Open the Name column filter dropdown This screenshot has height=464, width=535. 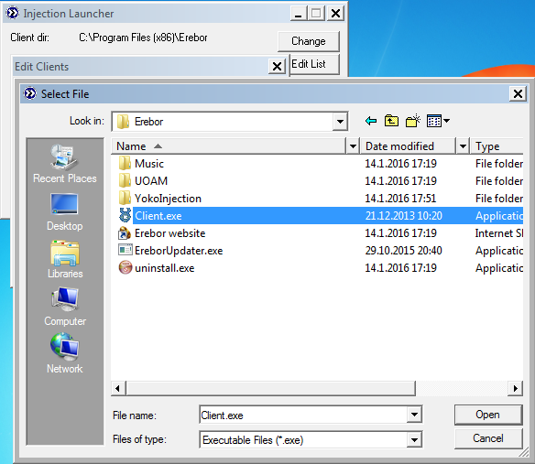click(353, 146)
